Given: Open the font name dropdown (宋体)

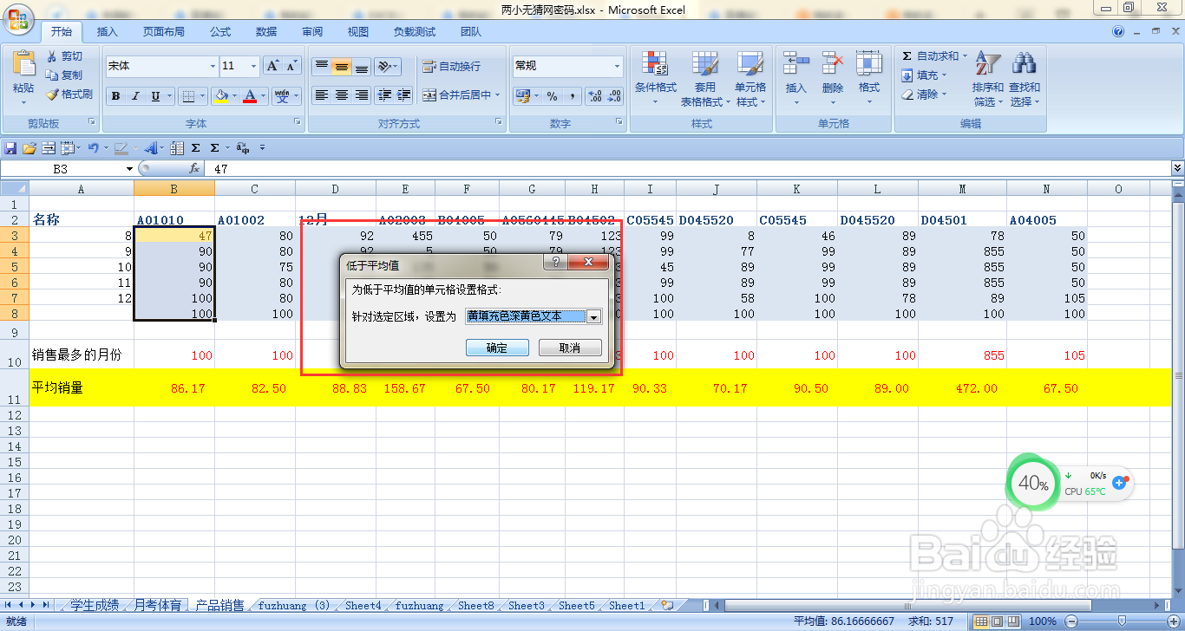Looking at the screenshot, I should point(213,66).
